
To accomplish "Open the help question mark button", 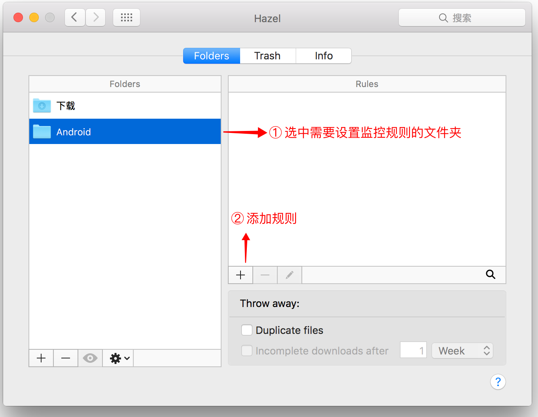I will [498, 382].
